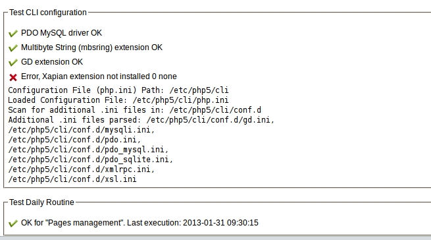Click the "Configuration File (php.ini) Path" line
Image resolution: width=431 pixels, height=240 pixels.
point(118,90)
